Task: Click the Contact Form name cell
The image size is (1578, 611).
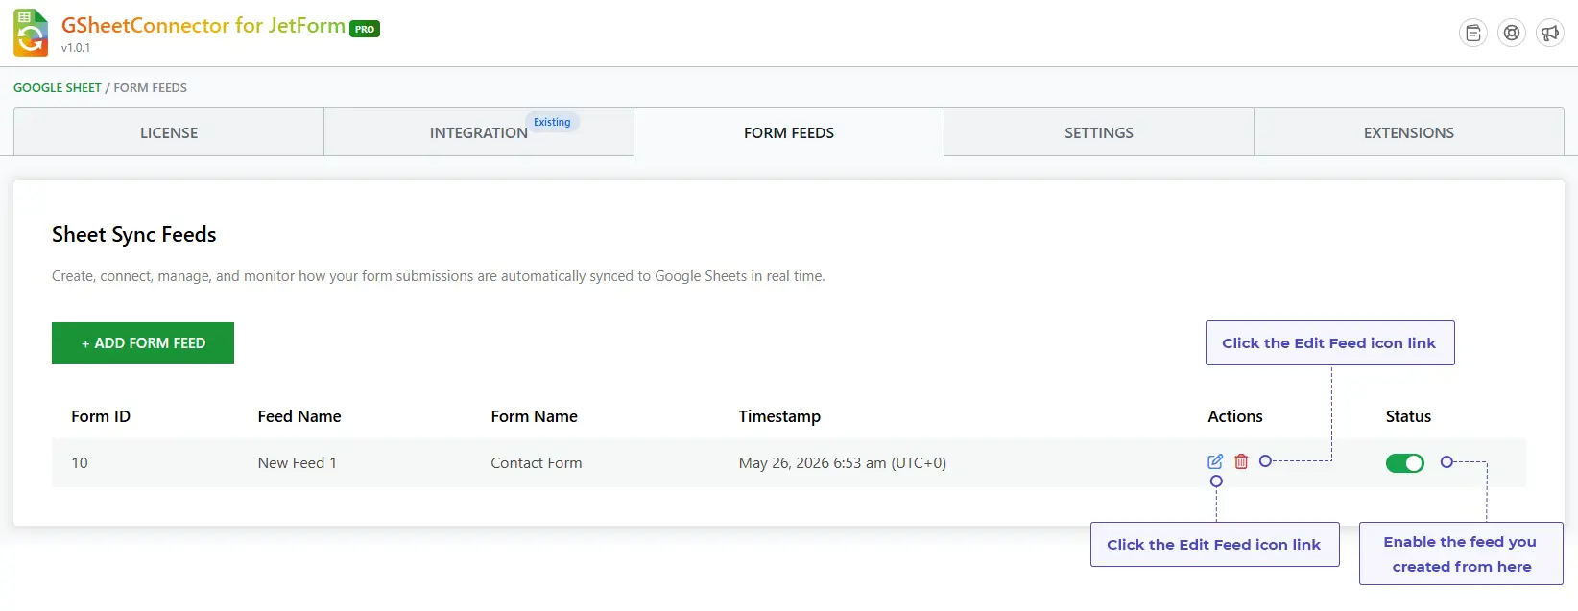Action: pos(537,462)
